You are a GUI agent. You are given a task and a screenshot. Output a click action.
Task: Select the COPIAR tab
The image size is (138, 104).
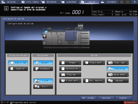[89, 2]
